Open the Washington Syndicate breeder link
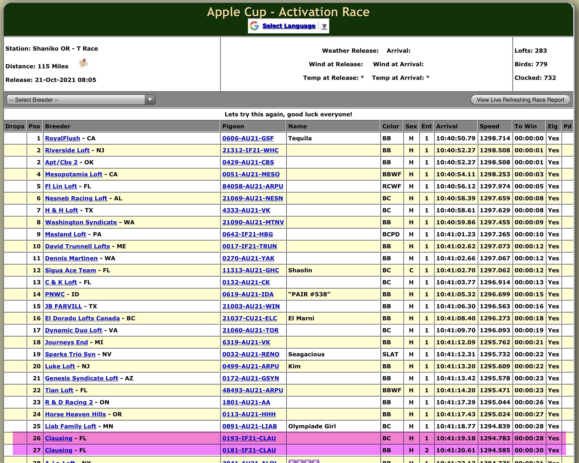The image size is (579, 463). [x=81, y=222]
